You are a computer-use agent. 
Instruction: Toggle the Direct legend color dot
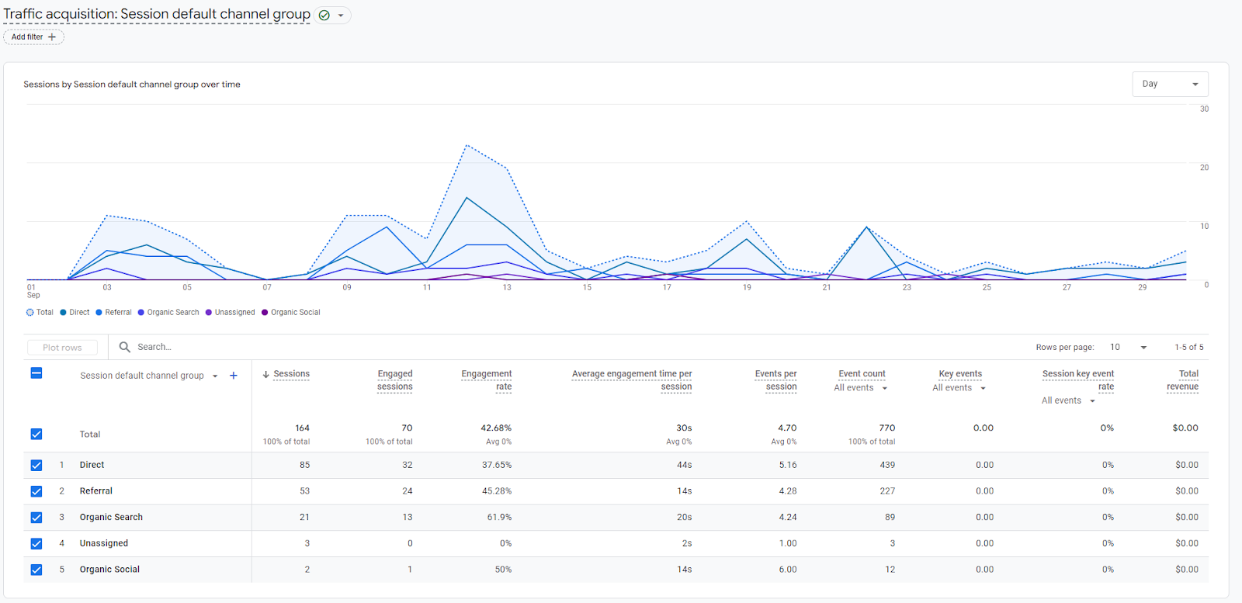[x=64, y=313]
